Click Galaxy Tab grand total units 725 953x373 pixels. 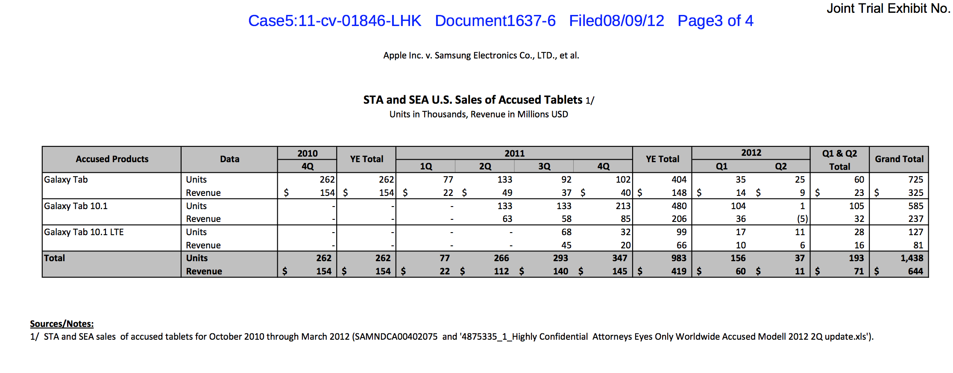click(915, 180)
